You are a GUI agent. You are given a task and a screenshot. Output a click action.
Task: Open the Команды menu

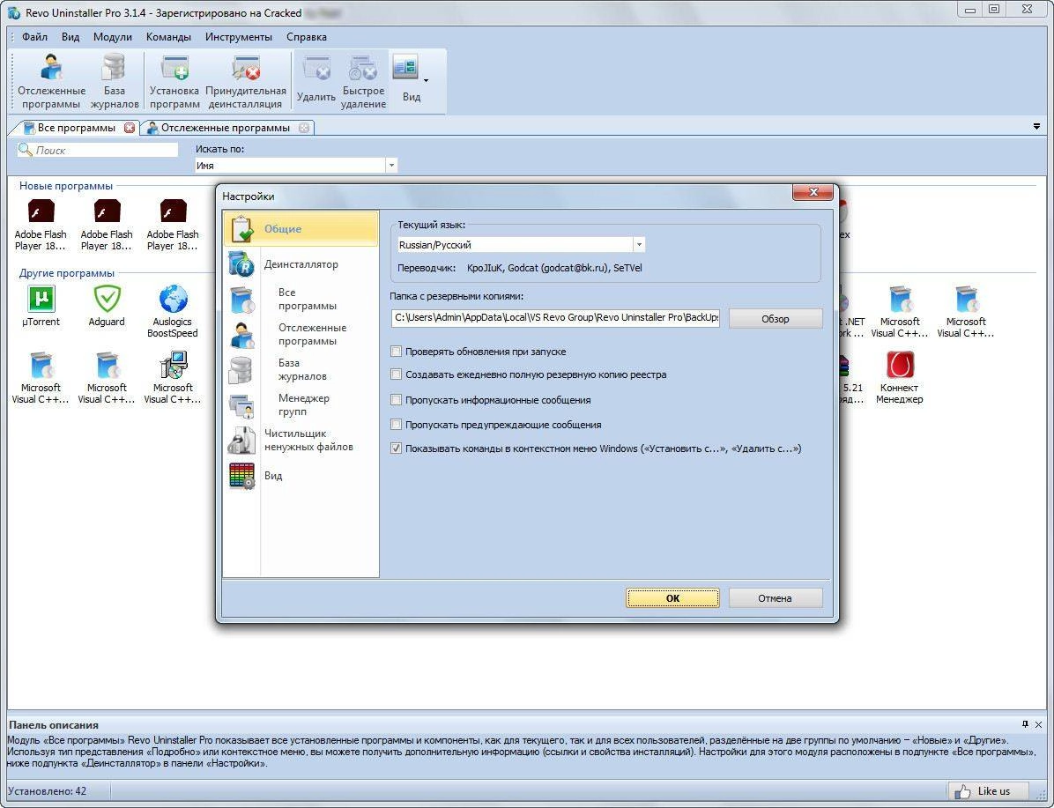168,37
